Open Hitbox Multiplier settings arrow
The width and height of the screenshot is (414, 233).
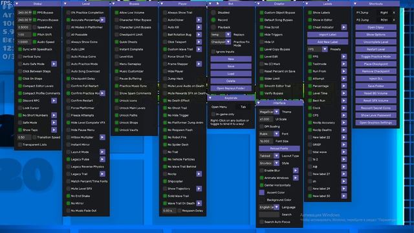[102, 137]
